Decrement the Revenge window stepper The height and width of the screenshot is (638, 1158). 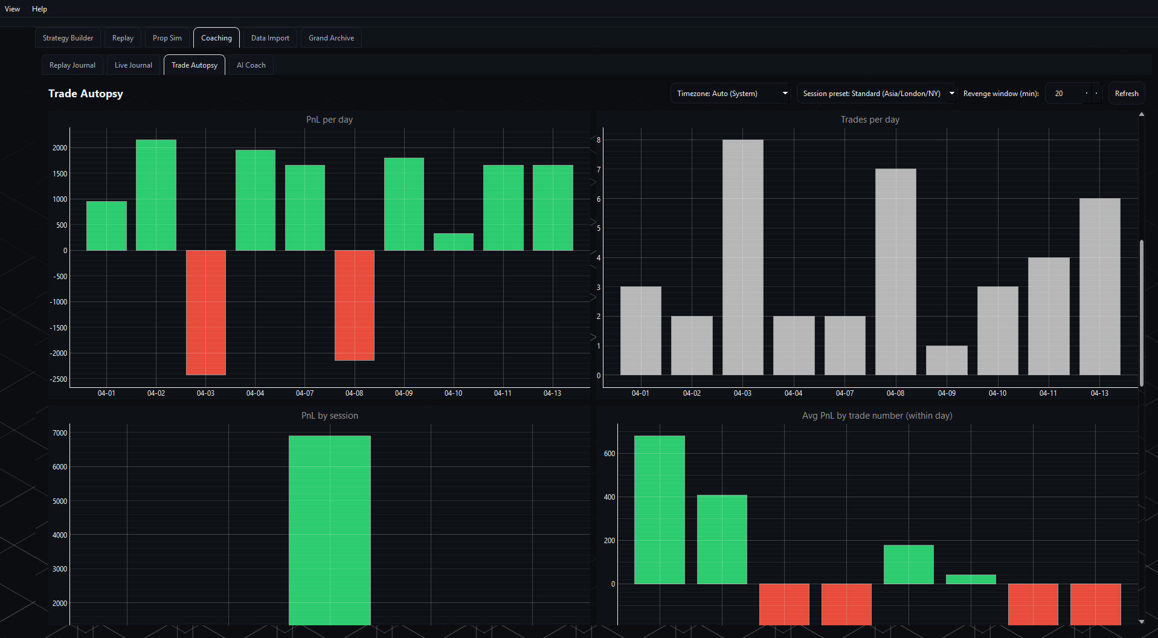(1096, 93)
